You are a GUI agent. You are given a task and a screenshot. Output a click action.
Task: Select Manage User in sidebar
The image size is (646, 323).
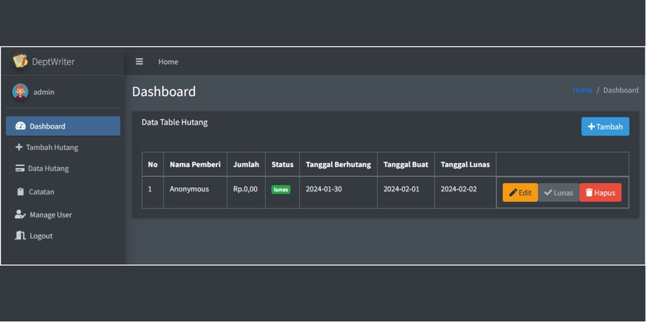63,215
